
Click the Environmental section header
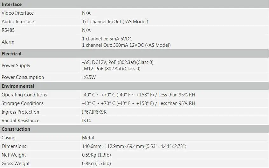coord(18,86)
